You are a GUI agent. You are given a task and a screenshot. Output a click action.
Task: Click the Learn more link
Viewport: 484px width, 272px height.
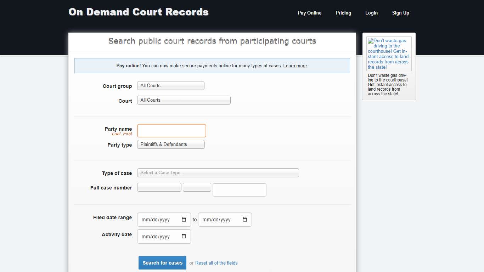tap(295, 66)
